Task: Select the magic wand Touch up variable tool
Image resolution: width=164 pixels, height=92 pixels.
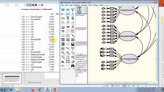Action: pos(73,36)
